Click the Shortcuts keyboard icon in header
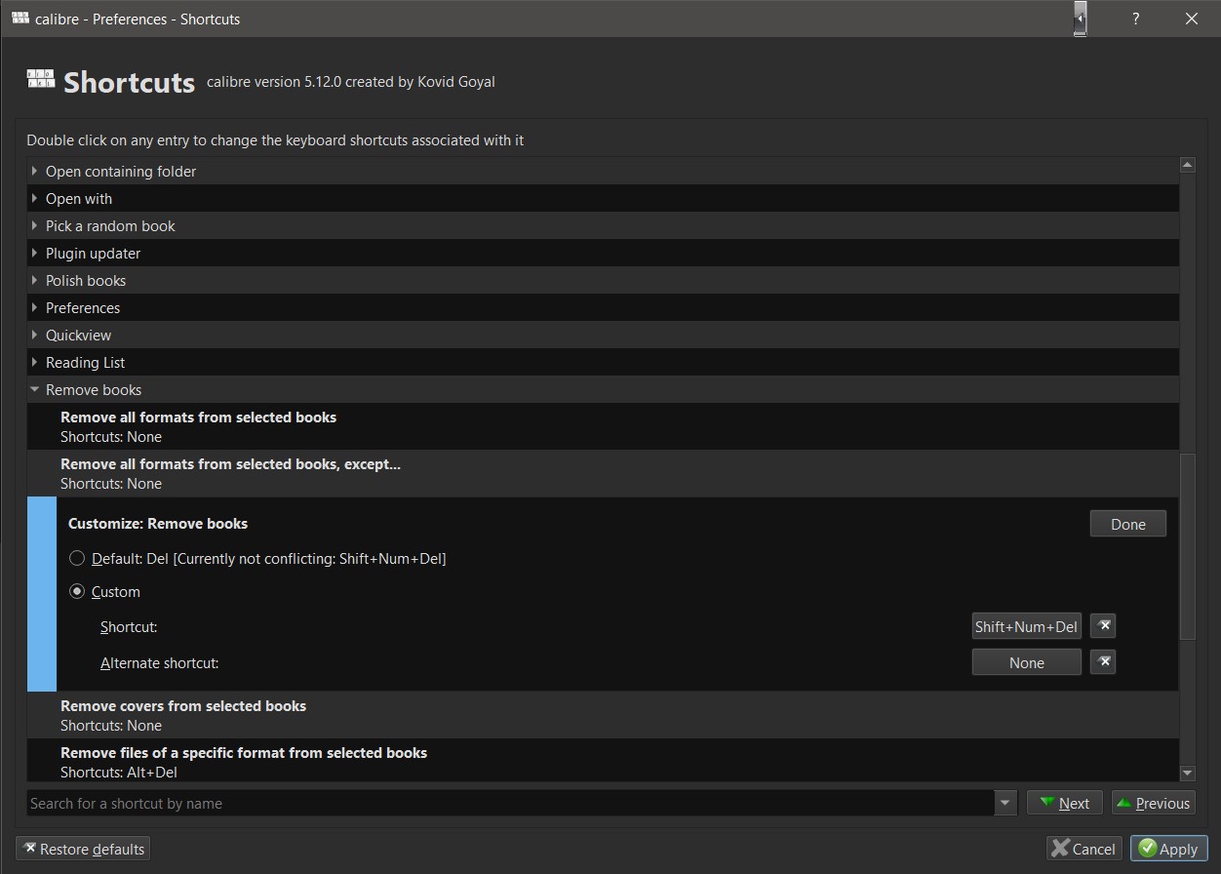This screenshot has height=874, width=1221. [41, 80]
